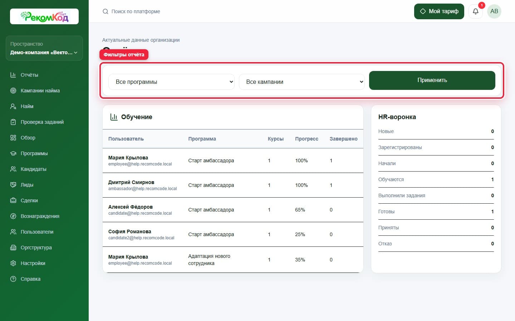Click the Кампании найма target icon
This screenshot has height=321, width=515.
13,91
